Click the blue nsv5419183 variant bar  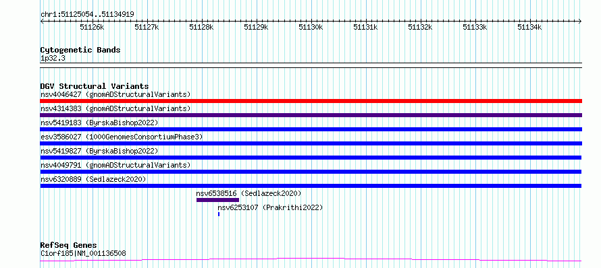click(311, 129)
